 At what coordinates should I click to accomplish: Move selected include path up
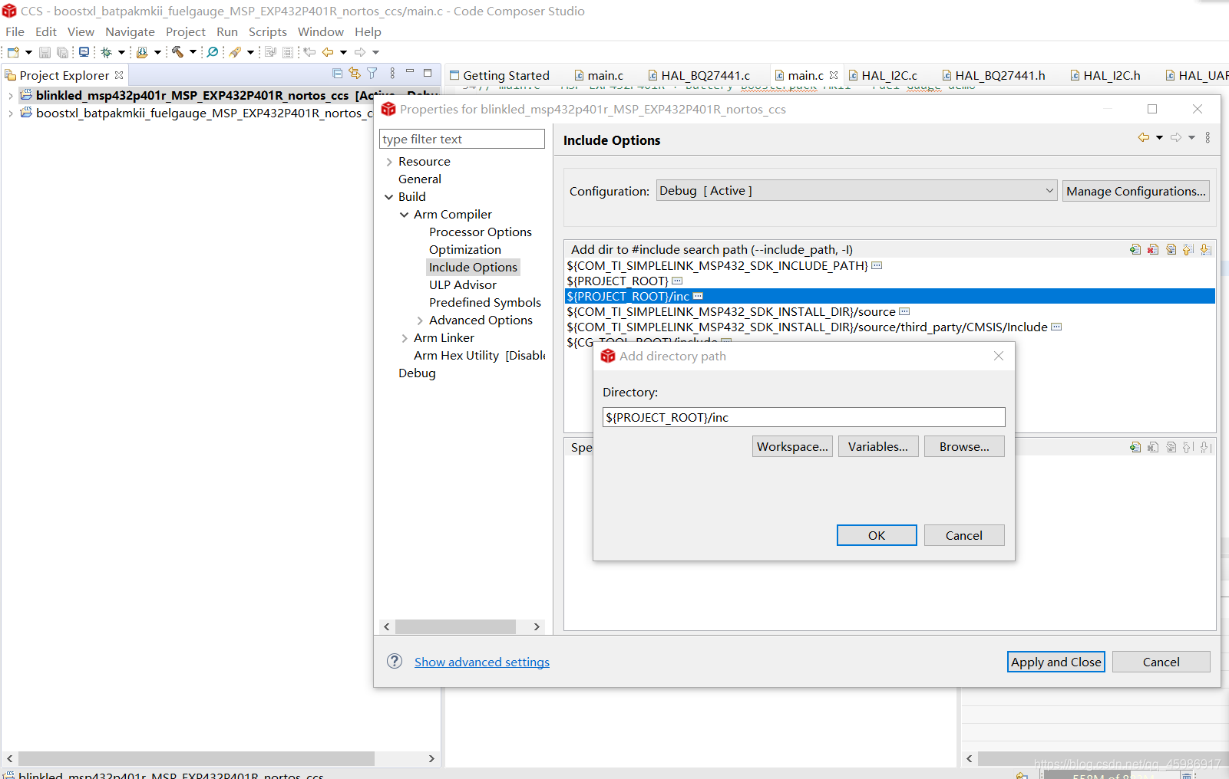pos(1188,249)
